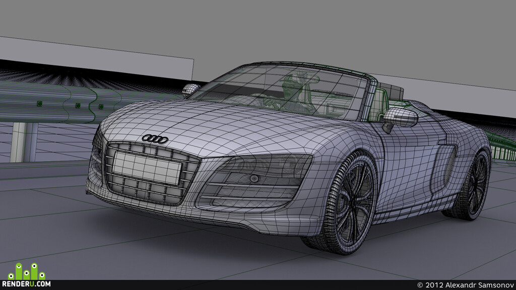
Task: Select the blank front license plate
Action: [x=146, y=168]
